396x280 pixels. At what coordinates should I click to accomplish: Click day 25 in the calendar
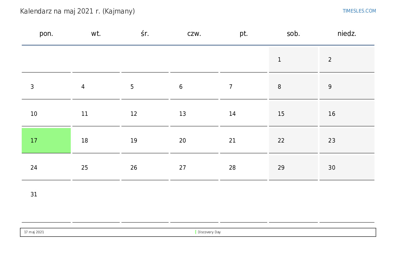tap(96, 167)
